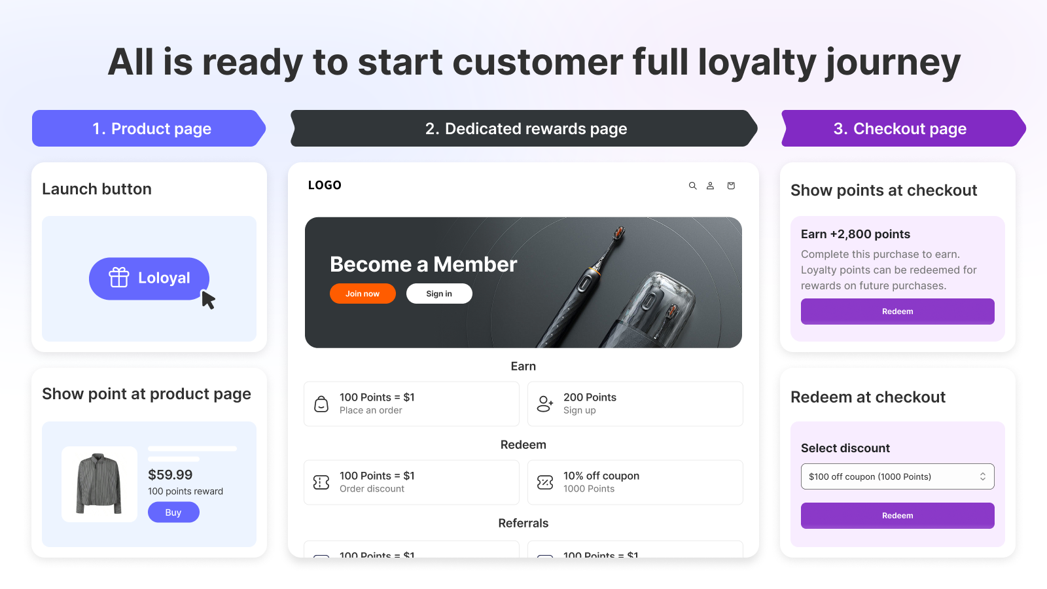The image size is (1047, 589).
Task: Select the 1. Product page step tab
Action: [149, 128]
